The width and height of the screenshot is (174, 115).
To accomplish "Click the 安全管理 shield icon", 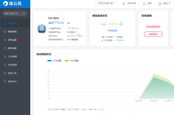I will (5, 65).
